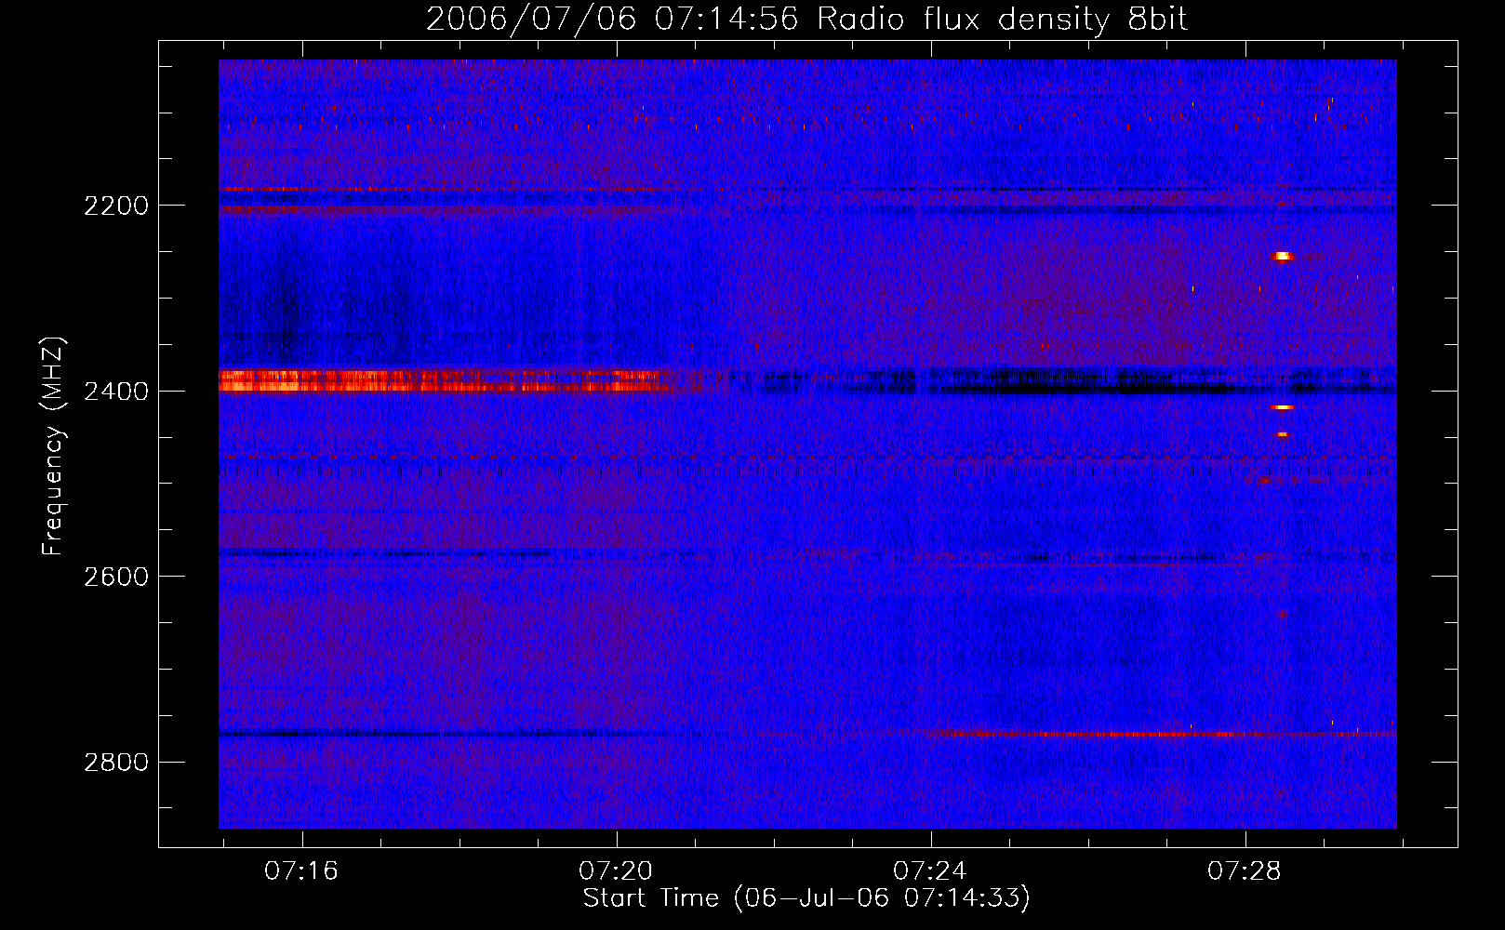Viewport: 1505px width, 930px height.
Task: Click the 07:16 time axis label
Action: pos(301,871)
